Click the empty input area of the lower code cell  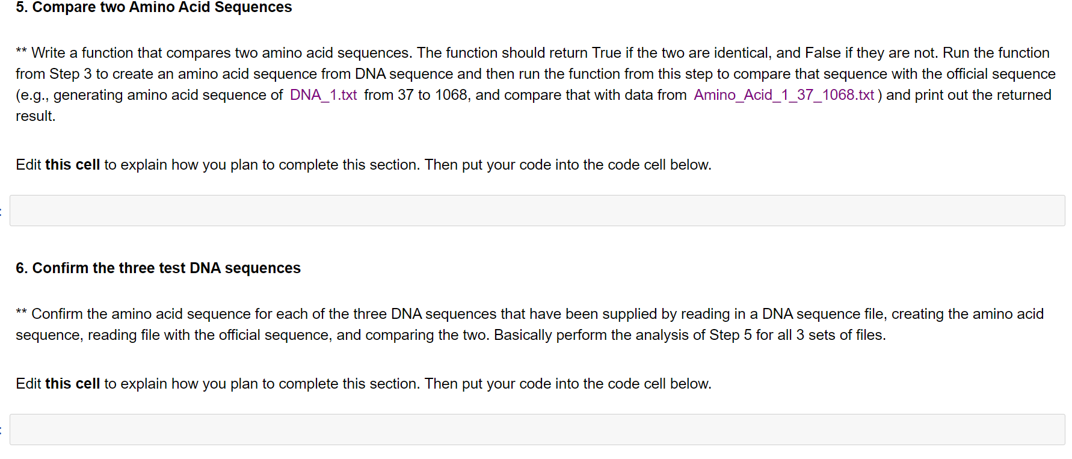(x=535, y=429)
